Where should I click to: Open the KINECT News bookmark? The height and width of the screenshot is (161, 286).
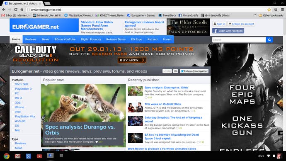pyautogui.click(x=110, y=15)
